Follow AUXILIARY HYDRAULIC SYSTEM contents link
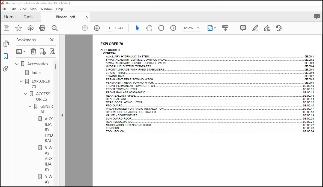Image resolution: width=323 pixels, height=187 pixels. (127, 57)
